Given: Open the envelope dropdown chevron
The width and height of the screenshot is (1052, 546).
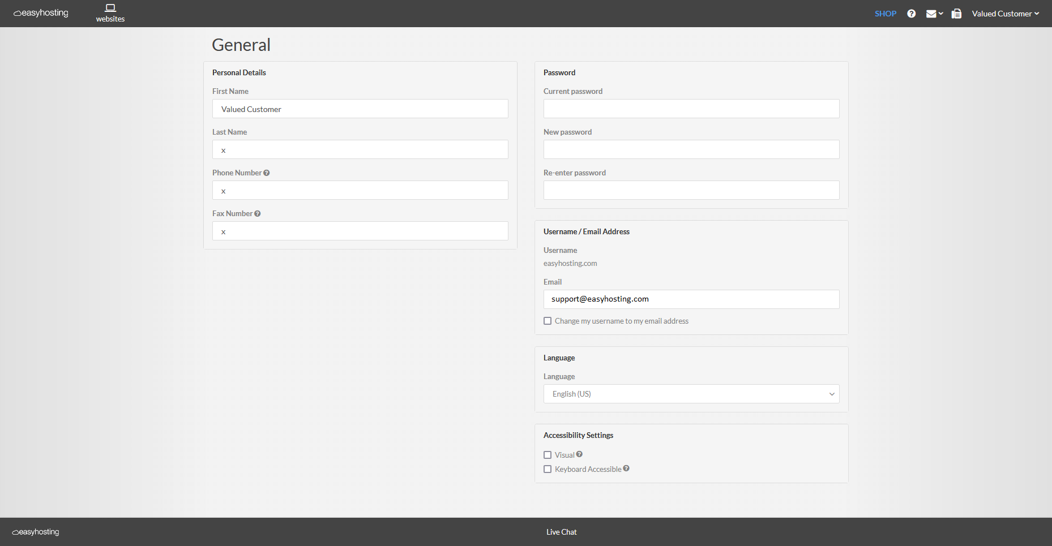Looking at the screenshot, I should [x=940, y=13].
